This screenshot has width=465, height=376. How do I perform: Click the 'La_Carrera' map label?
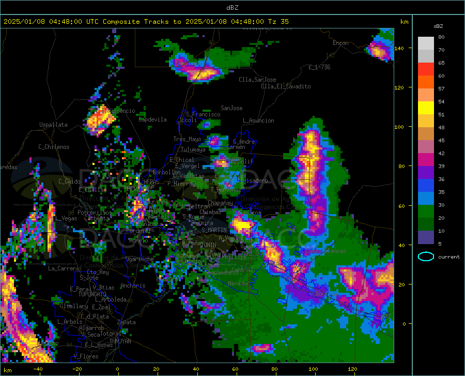coord(64,268)
